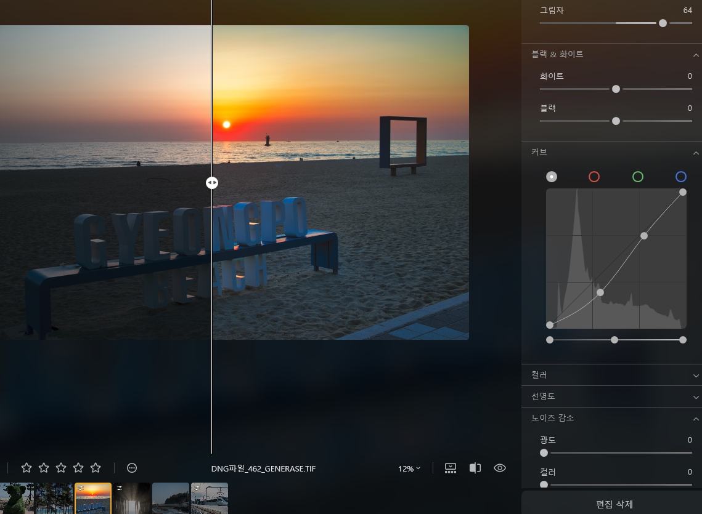Click the 블랙 & 화이트 header label
702x514 pixels.
(x=557, y=54)
